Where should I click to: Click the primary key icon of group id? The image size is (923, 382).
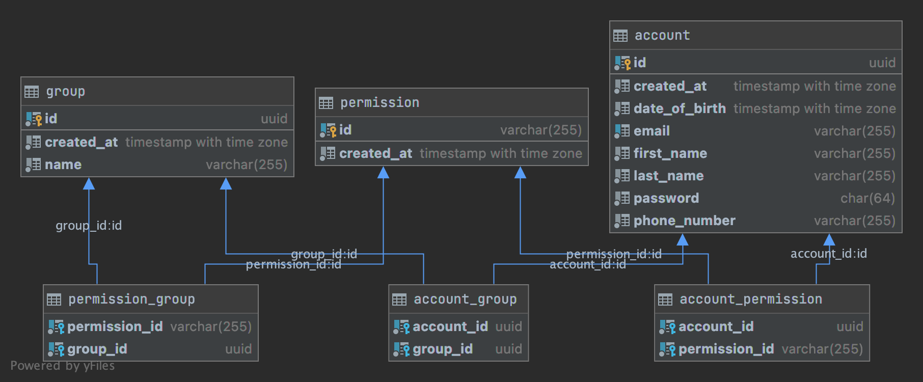click(34, 119)
